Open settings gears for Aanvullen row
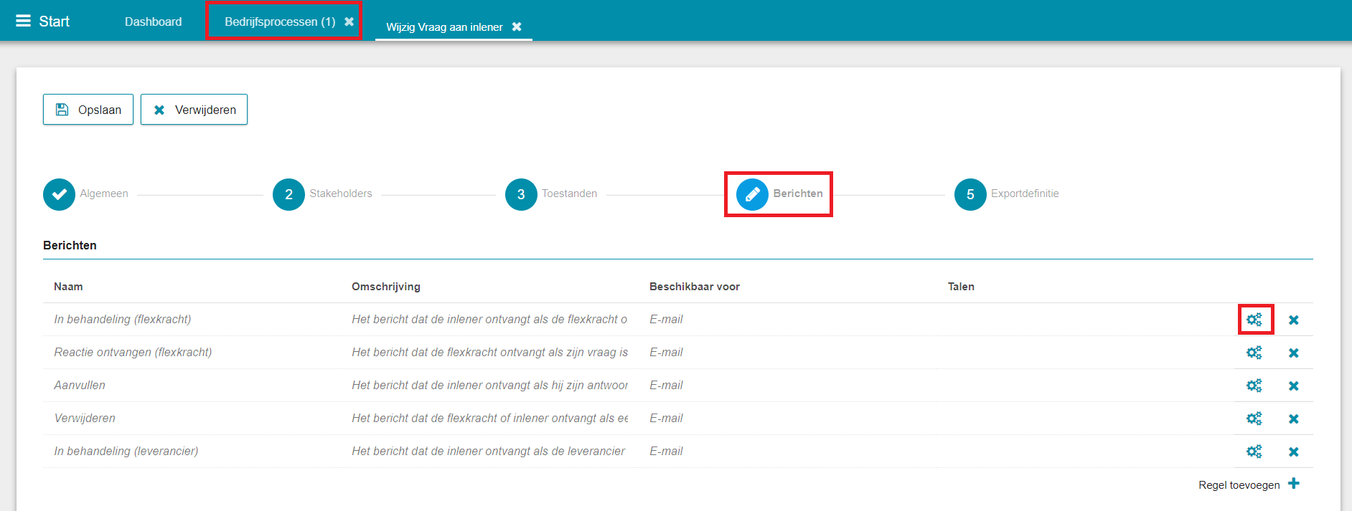 point(1254,386)
